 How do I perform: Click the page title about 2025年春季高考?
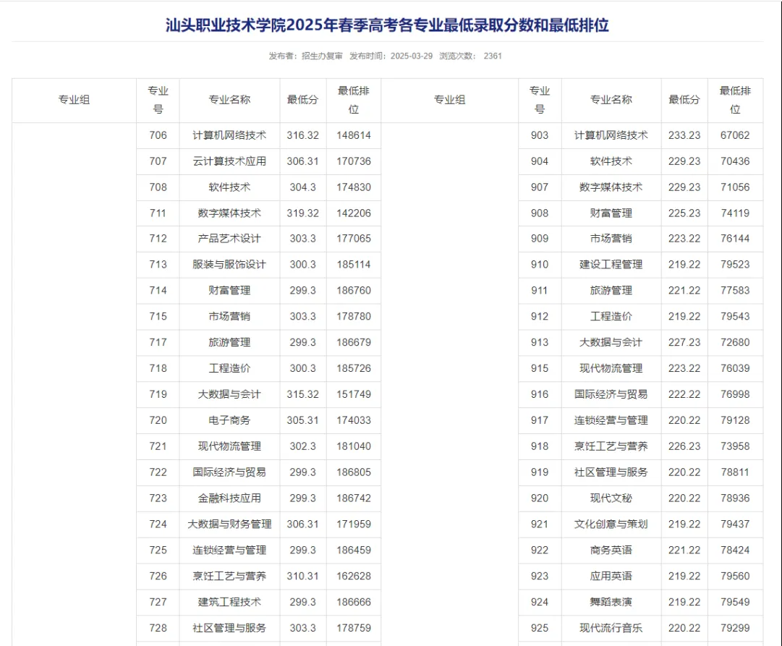coord(387,25)
